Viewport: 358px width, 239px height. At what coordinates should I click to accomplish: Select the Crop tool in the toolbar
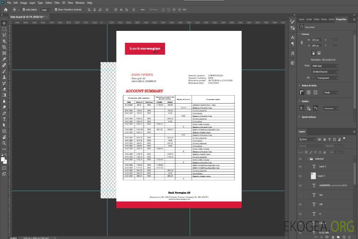(x=4, y=47)
